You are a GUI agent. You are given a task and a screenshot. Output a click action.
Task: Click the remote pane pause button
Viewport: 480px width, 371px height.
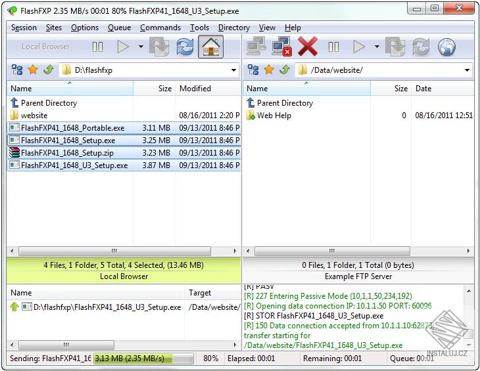tap(333, 47)
